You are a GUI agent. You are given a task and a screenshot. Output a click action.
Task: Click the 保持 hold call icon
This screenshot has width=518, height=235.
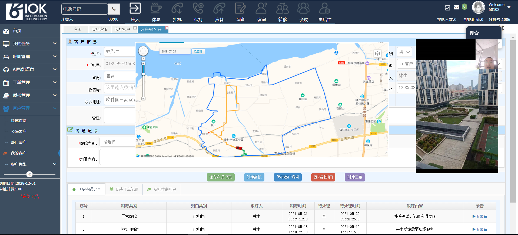(x=198, y=8)
